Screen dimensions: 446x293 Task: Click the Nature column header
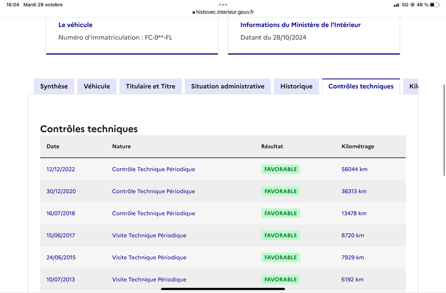tap(122, 146)
